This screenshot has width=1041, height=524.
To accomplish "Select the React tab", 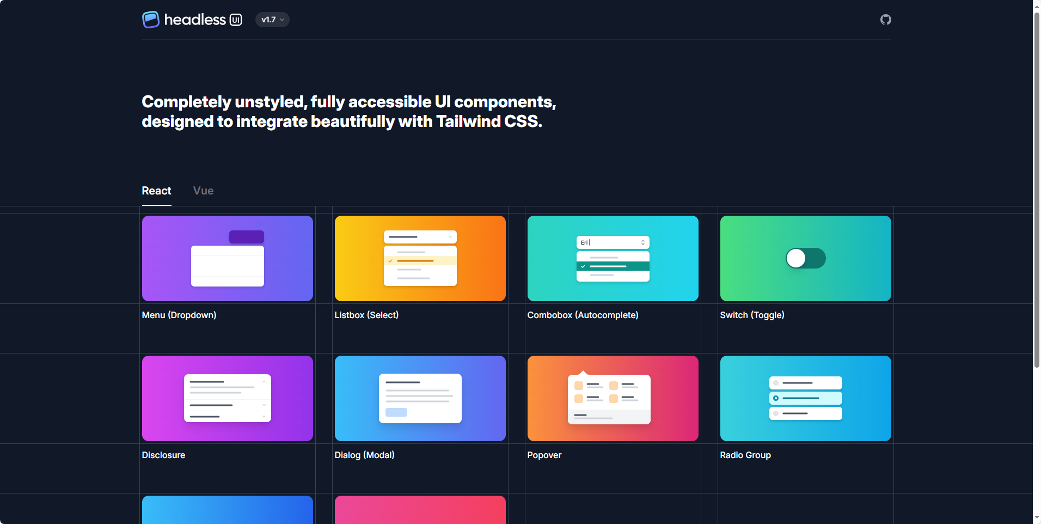I will tap(156, 191).
